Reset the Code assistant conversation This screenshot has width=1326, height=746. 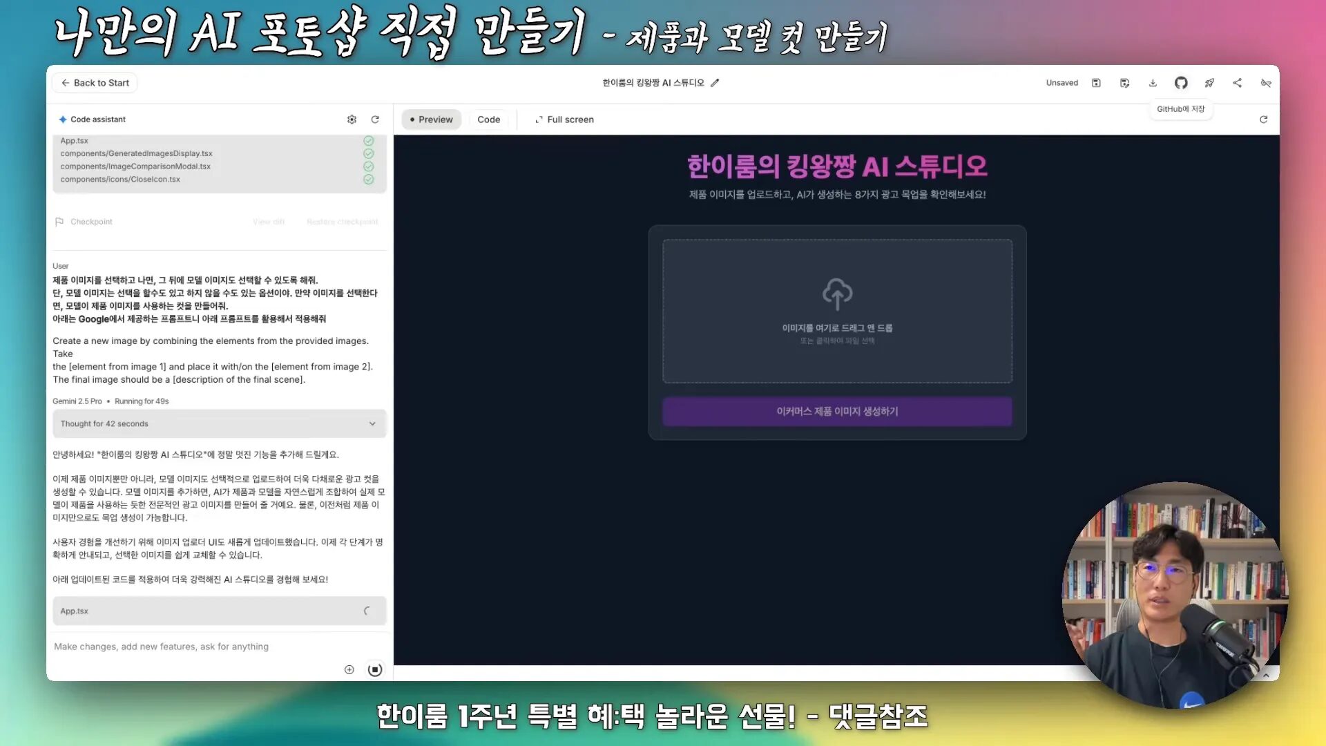pos(375,119)
